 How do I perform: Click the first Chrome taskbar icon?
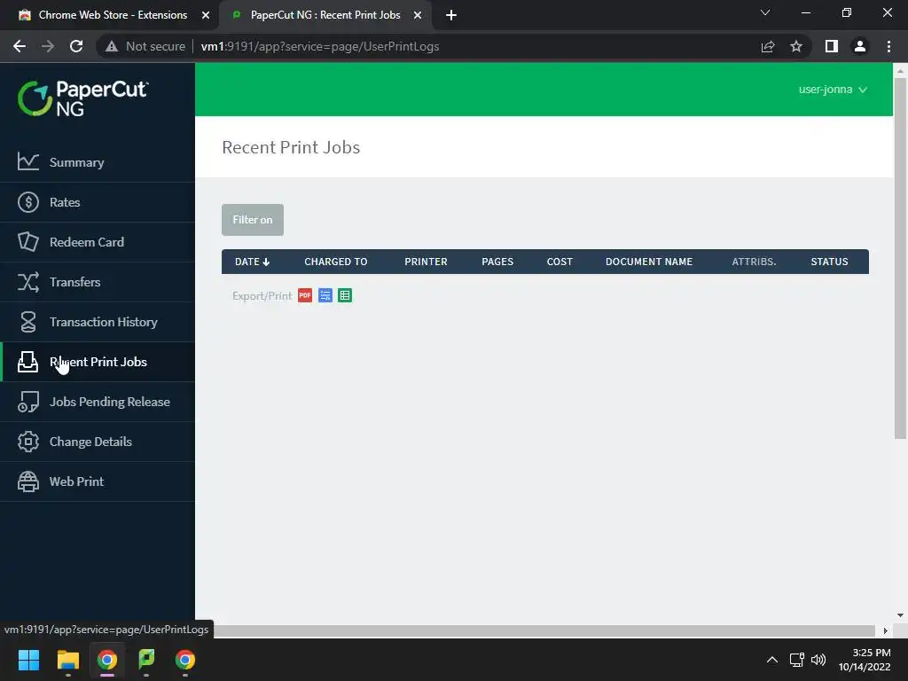107,659
